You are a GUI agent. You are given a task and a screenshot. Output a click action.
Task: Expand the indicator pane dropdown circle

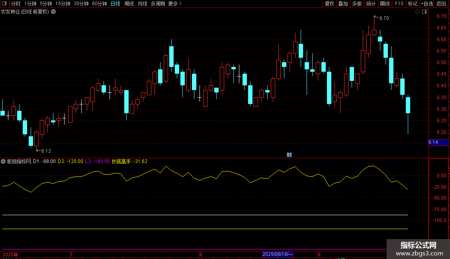tap(3, 161)
